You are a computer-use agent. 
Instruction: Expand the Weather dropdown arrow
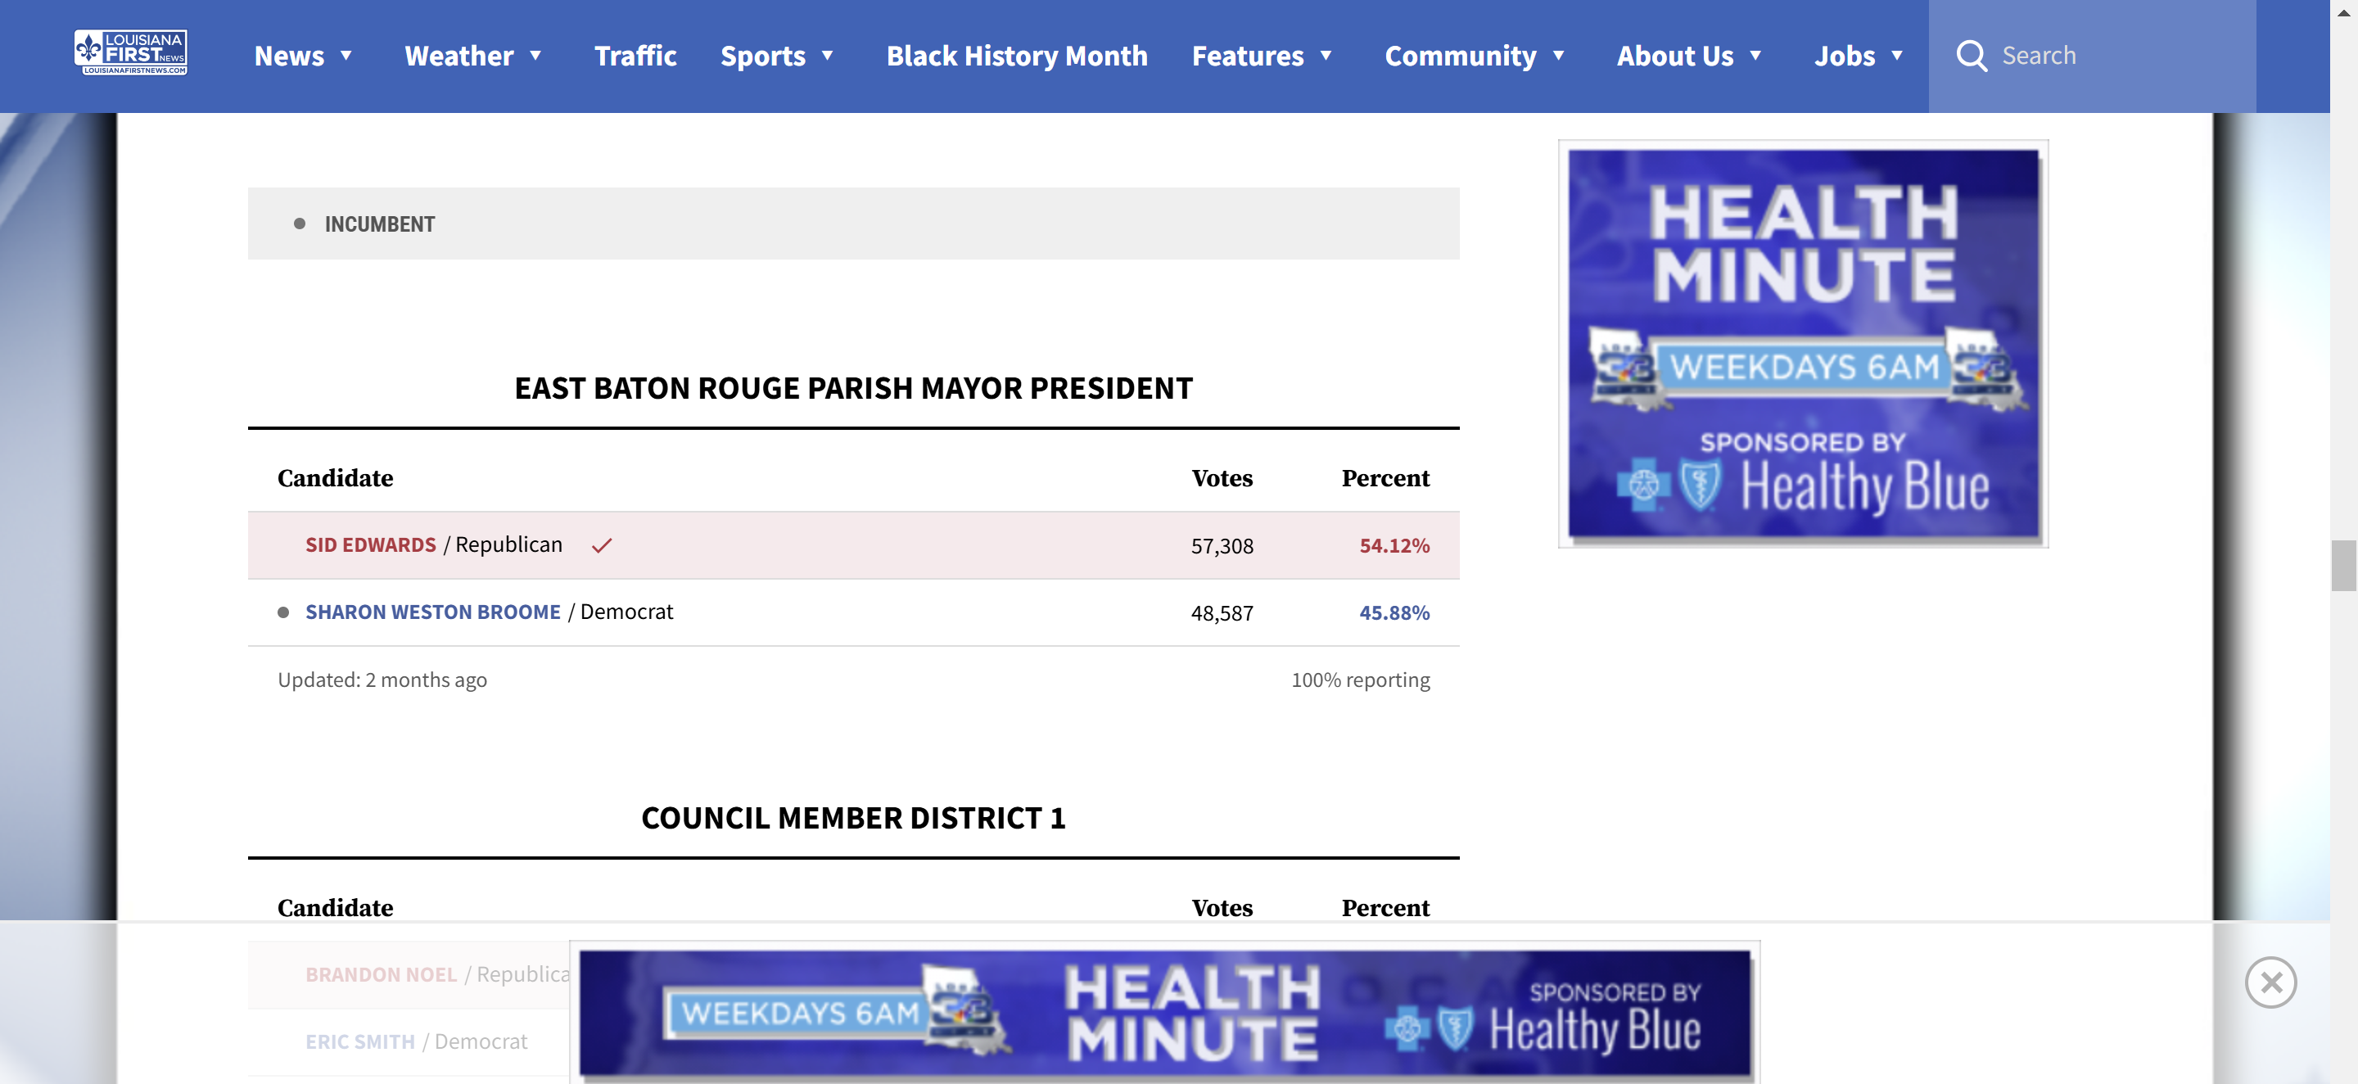[x=536, y=56]
